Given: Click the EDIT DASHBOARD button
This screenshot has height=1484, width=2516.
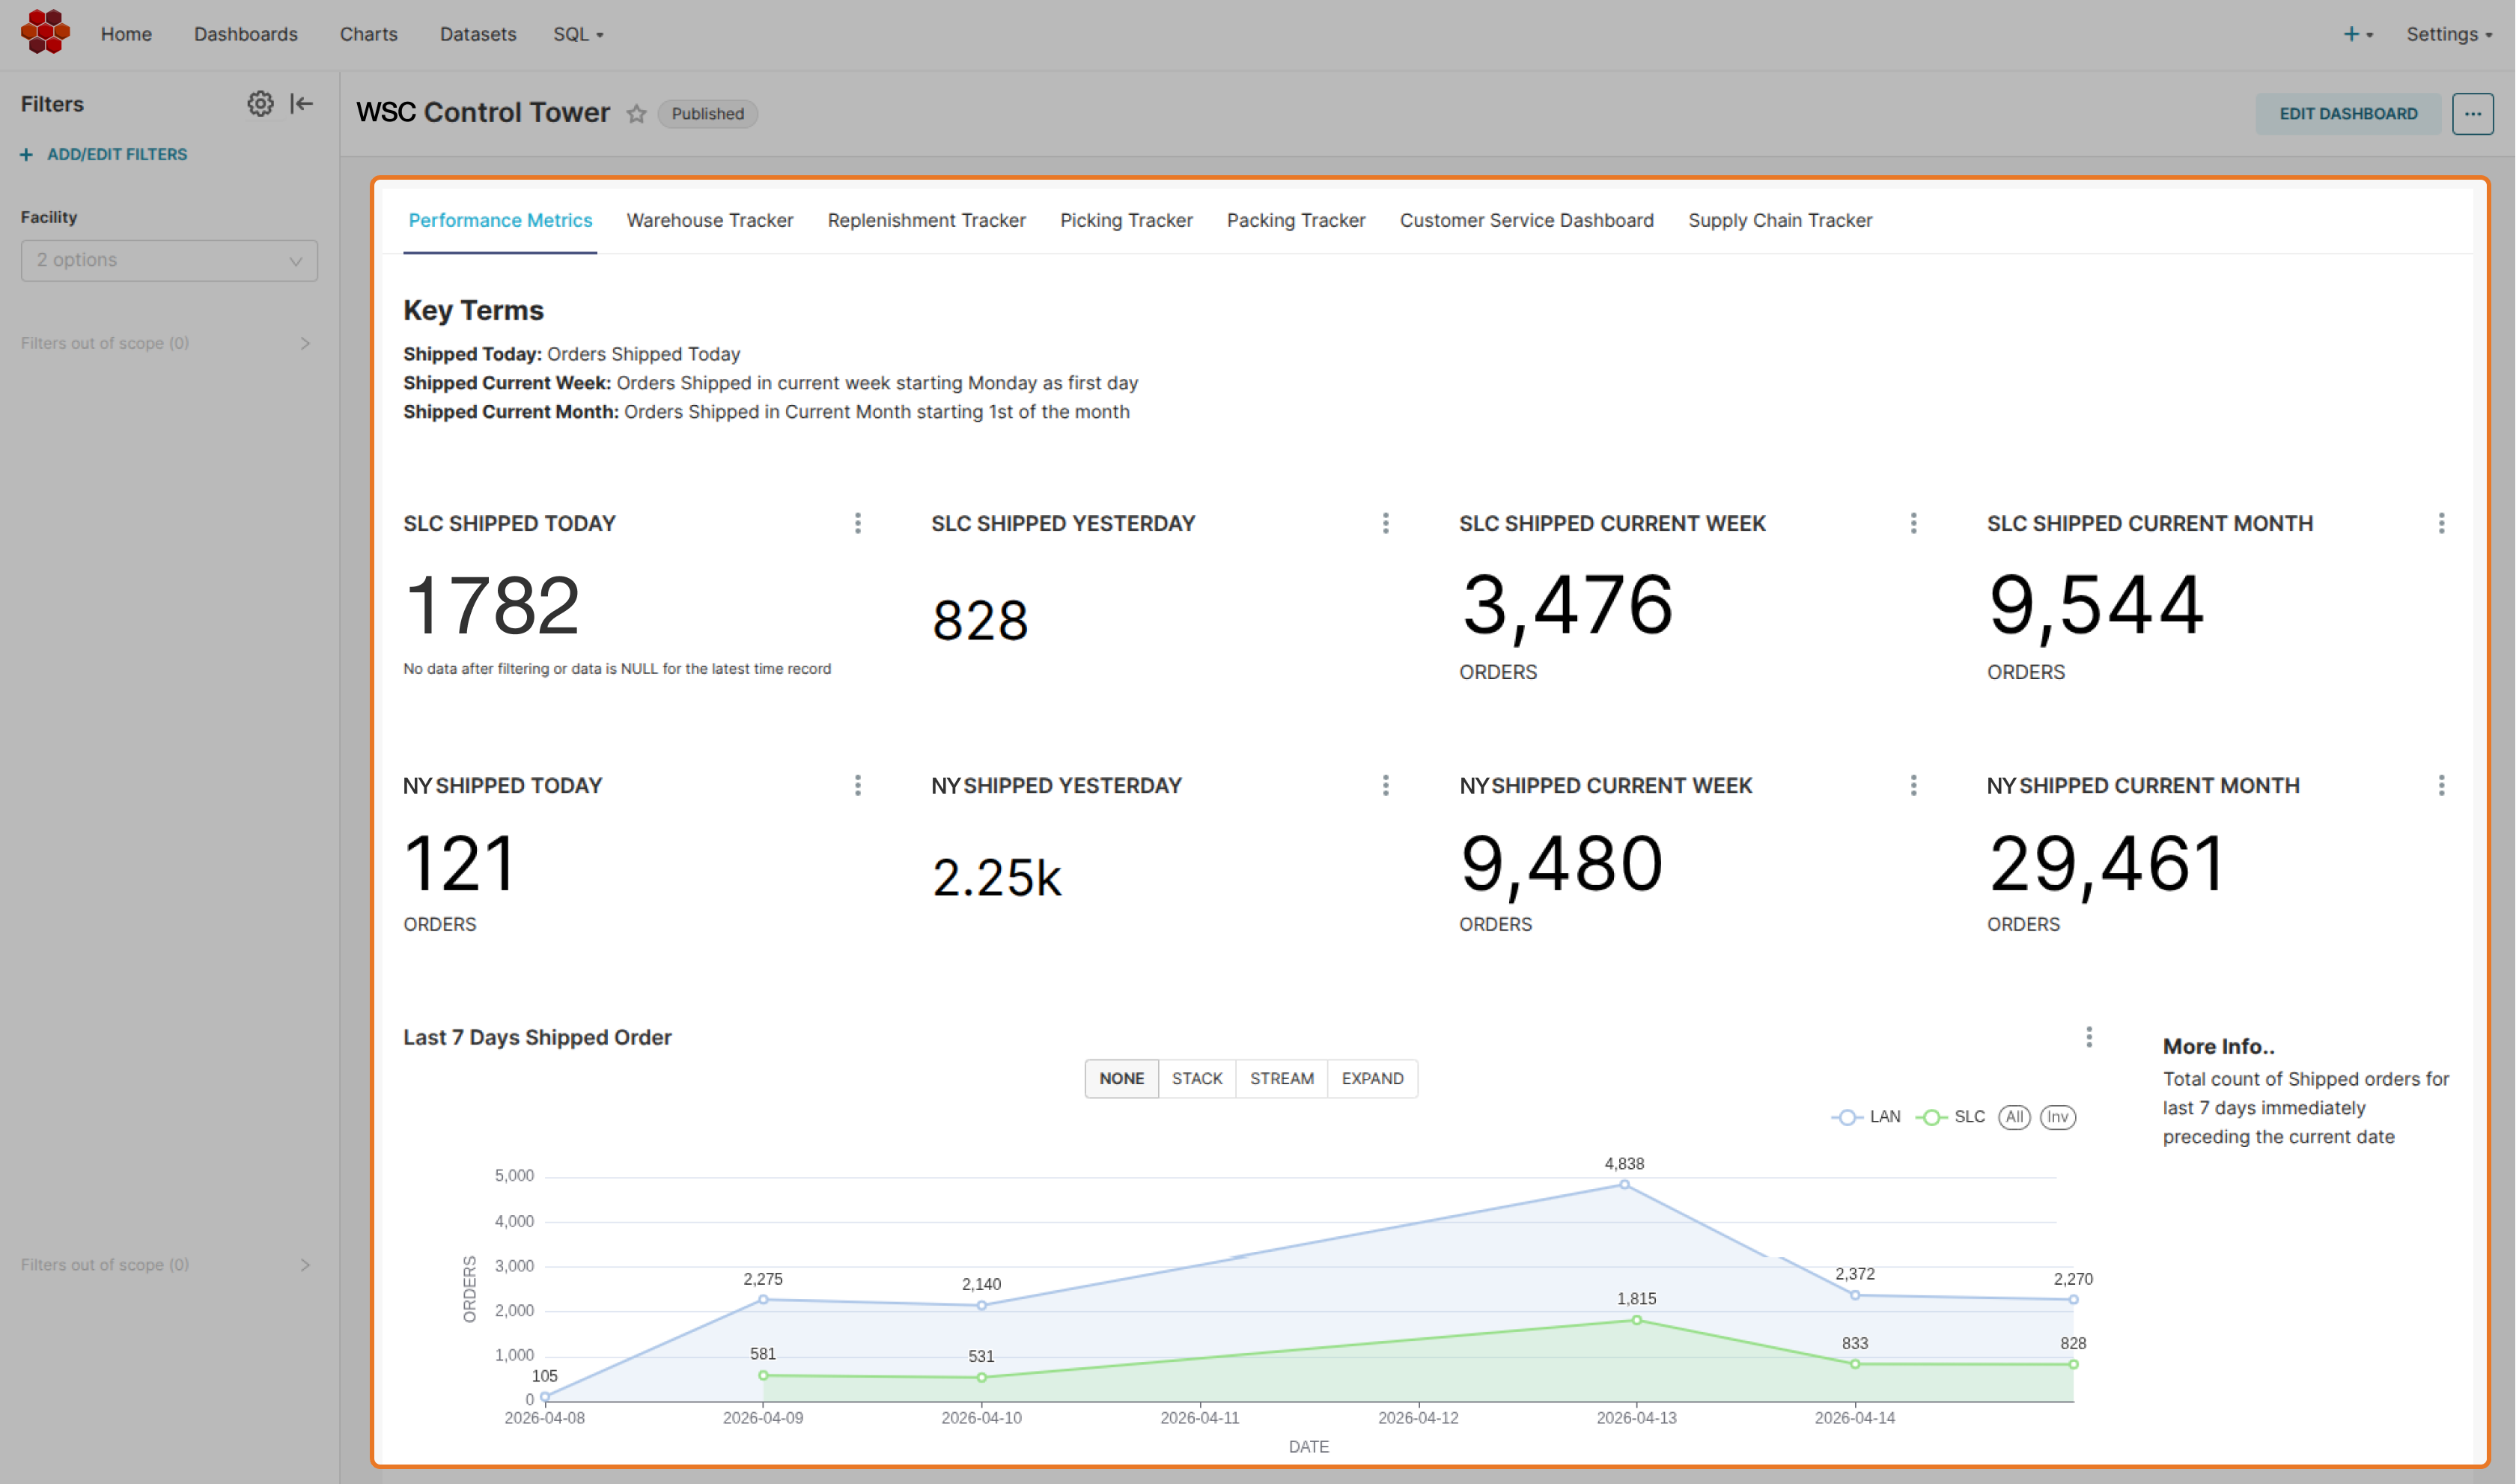Looking at the screenshot, I should (x=2347, y=114).
